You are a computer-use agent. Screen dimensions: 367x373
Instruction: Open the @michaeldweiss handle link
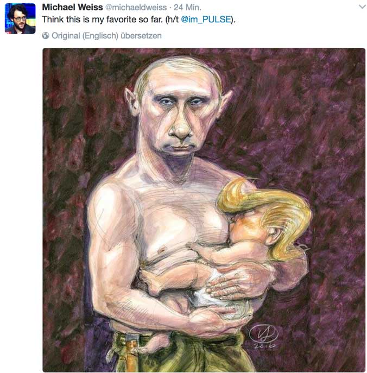pyautogui.click(x=136, y=8)
